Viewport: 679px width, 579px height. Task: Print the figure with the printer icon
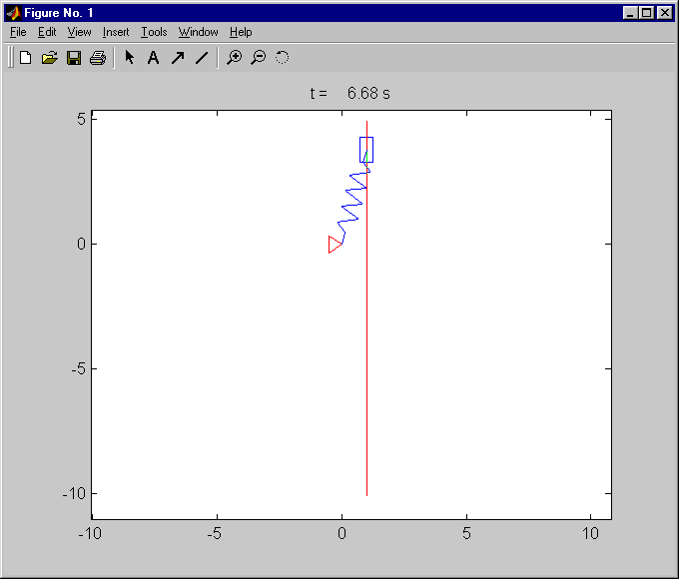pos(98,58)
